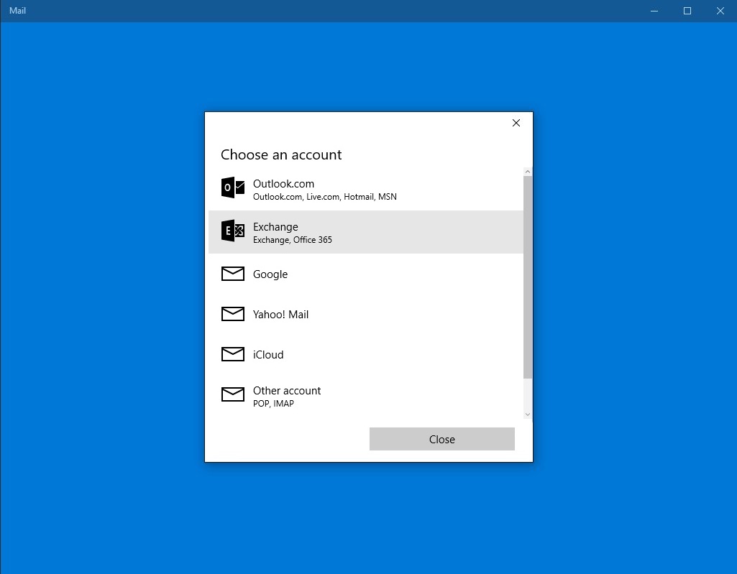Dismiss the dialog with the X

pyautogui.click(x=516, y=123)
